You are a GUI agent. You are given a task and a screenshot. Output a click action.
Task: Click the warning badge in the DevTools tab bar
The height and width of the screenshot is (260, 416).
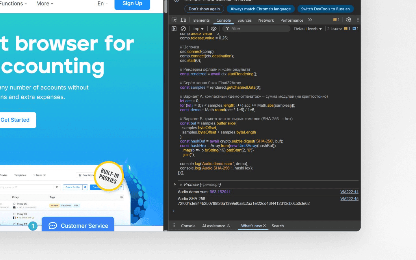[x=336, y=20]
